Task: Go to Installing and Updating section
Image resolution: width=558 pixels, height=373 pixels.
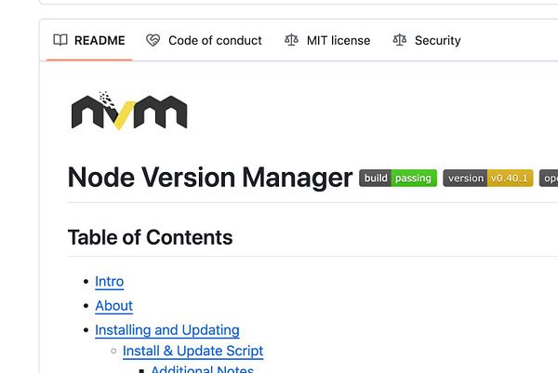Action: tap(167, 330)
